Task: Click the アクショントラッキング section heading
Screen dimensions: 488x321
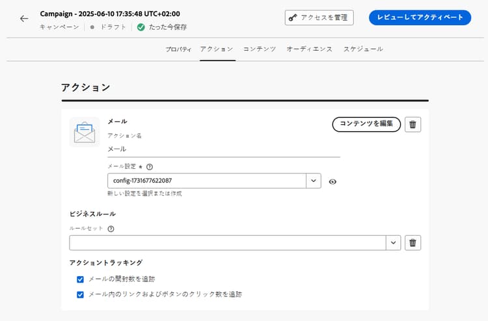Action: click(x=106, y=263)
